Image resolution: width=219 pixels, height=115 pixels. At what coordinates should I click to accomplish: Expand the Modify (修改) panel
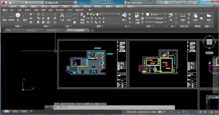[x=47, y=26]
